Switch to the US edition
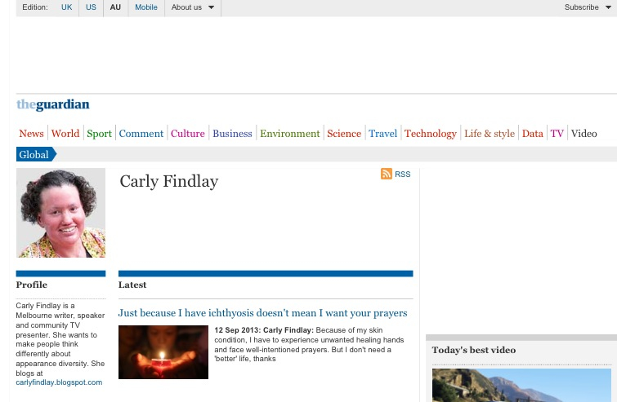The width and height of the screenshot is (617, 402). pyautogui.click(x=91, y=7)
